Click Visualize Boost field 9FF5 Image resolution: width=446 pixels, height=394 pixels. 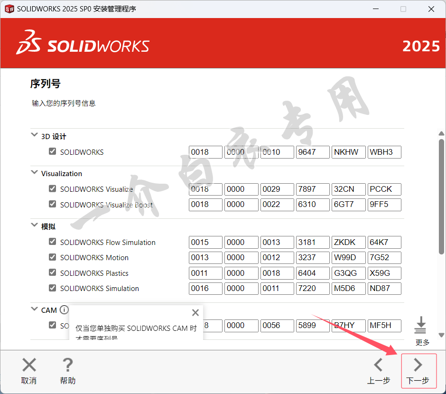[385, 205]
